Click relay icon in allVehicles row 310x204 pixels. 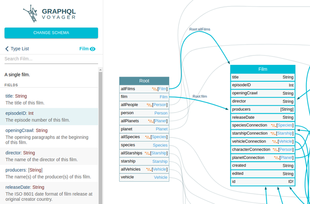pyautogui.click(x=149, y=169)
